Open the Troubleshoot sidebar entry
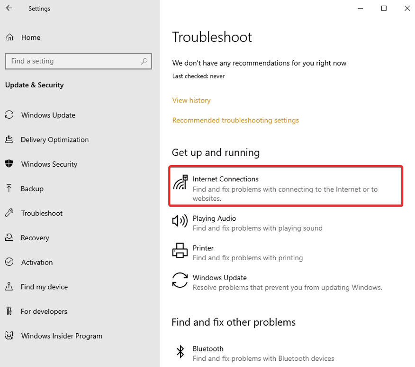The image size is (415, 367). pyautogui.click(x=42, y=213)
